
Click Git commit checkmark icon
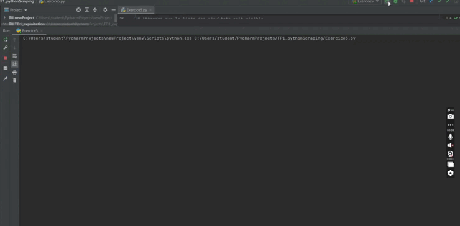439,1
